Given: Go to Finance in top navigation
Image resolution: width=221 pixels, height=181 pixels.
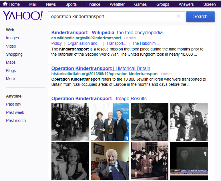Looking at the screenshot, I should pos(93,4).
